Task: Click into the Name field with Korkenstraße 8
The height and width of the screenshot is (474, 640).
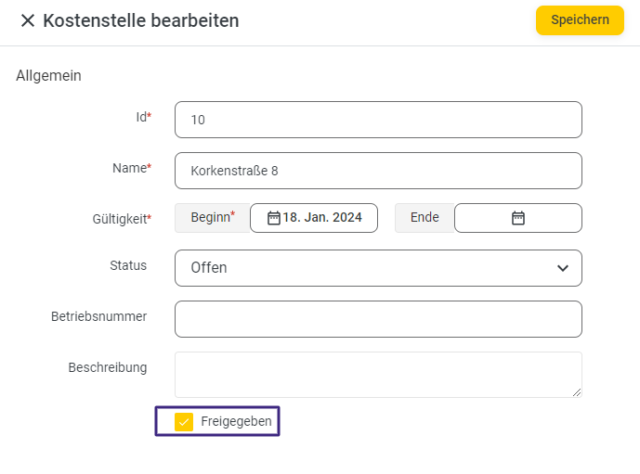Action: [378, 171]
